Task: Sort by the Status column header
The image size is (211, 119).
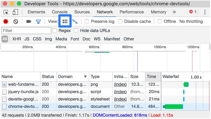Action: (48, 77)
